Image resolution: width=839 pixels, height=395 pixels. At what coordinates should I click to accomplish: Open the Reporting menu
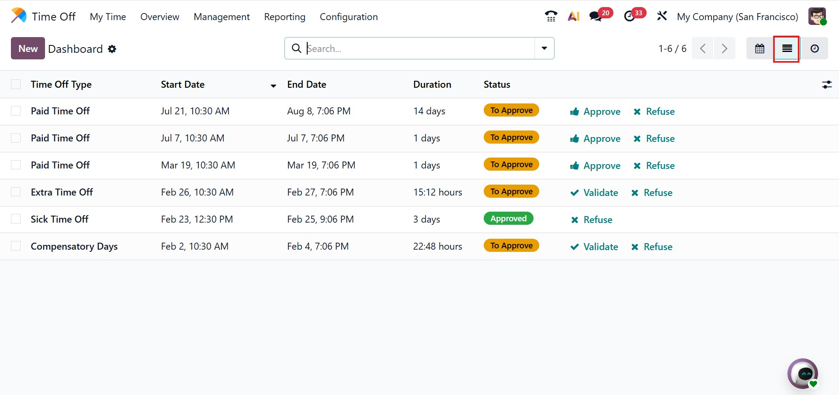point(284,17)
